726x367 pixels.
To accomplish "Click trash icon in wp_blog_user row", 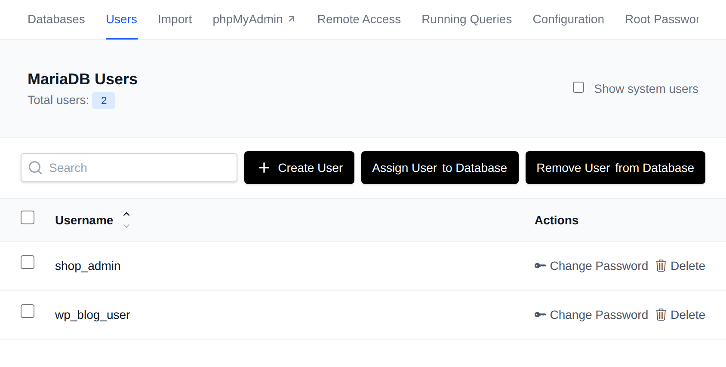I will pos(661,315).
